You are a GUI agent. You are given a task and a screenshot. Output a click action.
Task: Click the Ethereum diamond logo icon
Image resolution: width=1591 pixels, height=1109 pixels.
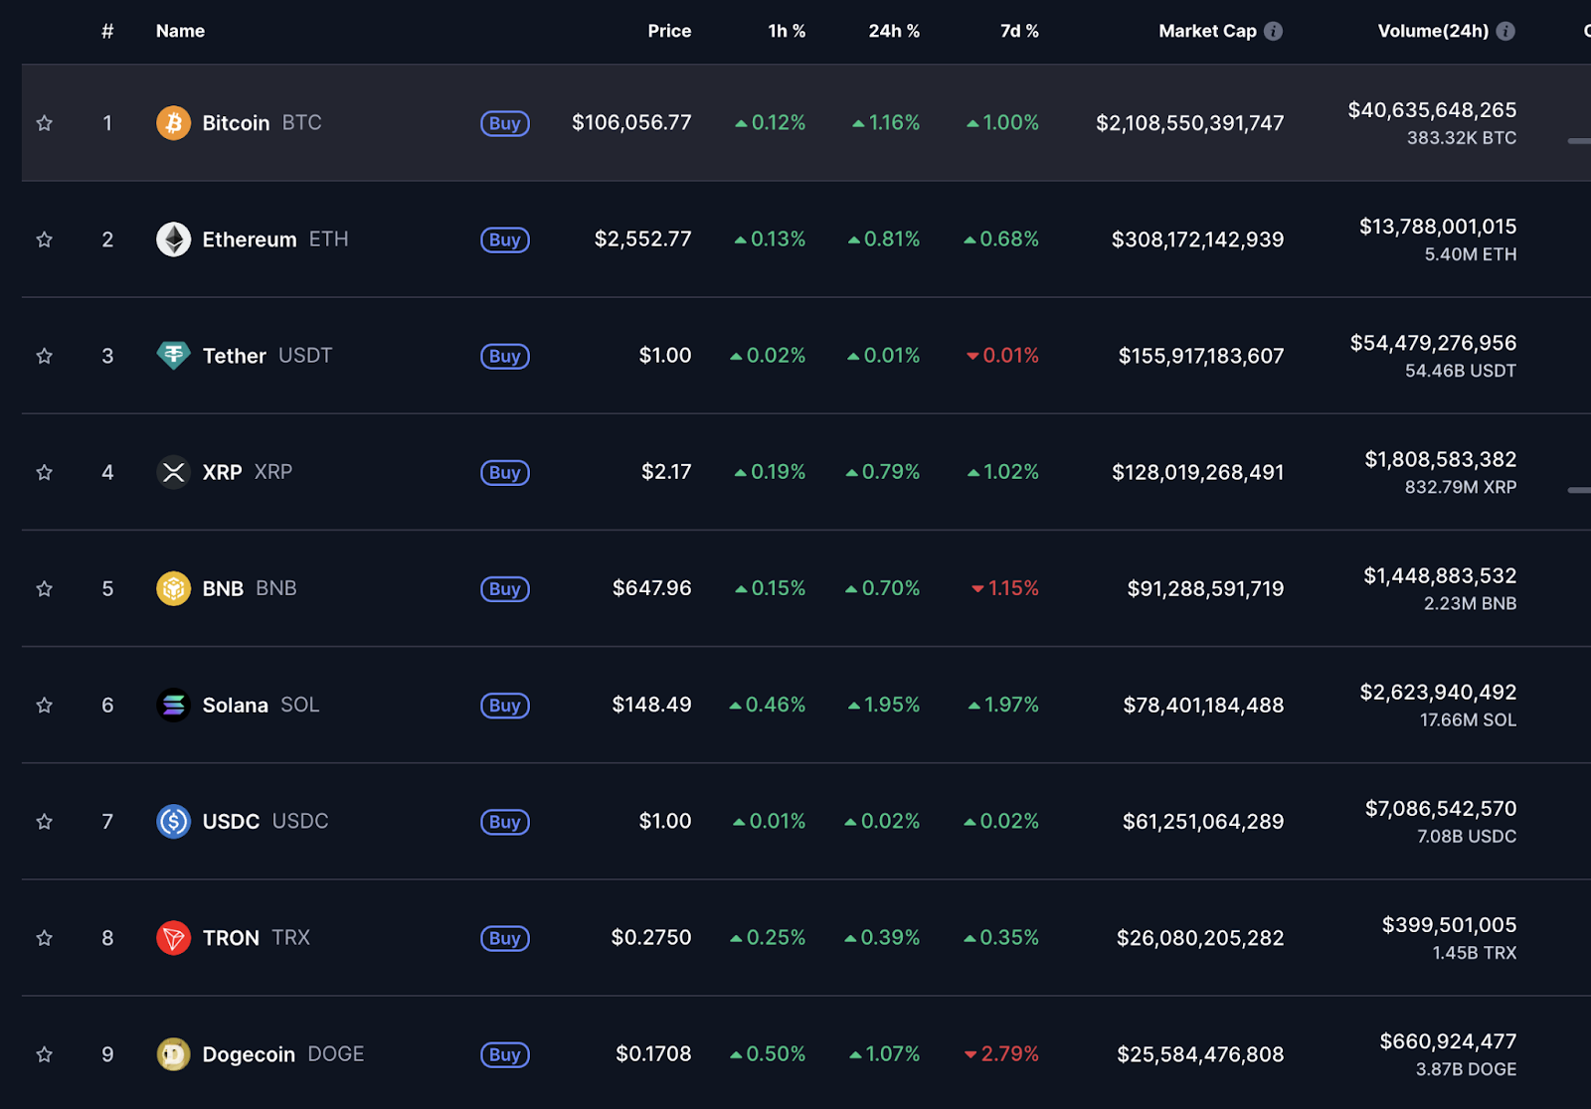173,239
